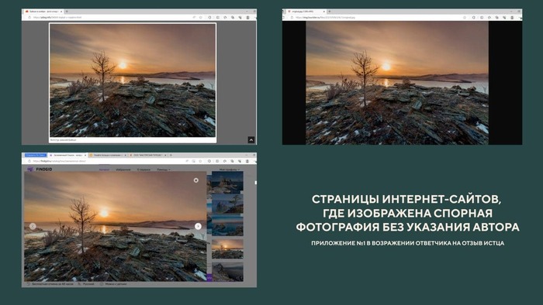The width and height of the screenshot is (543, 305).
Task: Switch to the second tab in FINDGID browser
Action: (108, 155)
